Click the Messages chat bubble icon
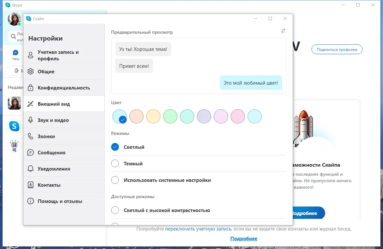The image size is (383, 249). pyautogui.click(x=31, y=152)
